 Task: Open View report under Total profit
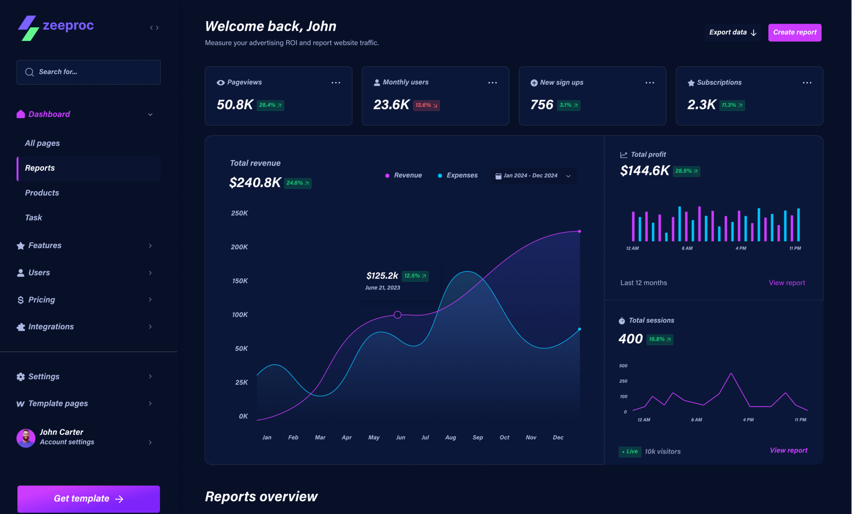(787, 283)
